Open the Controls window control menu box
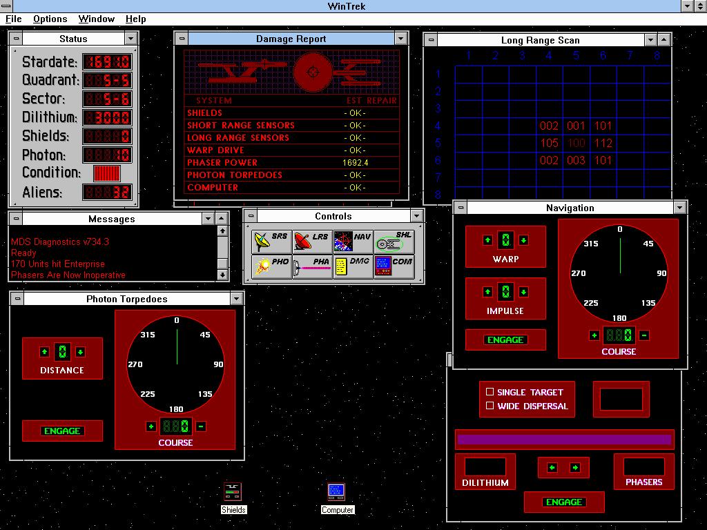Viewport: 707px width, 530px height. (x=251, y=216)
